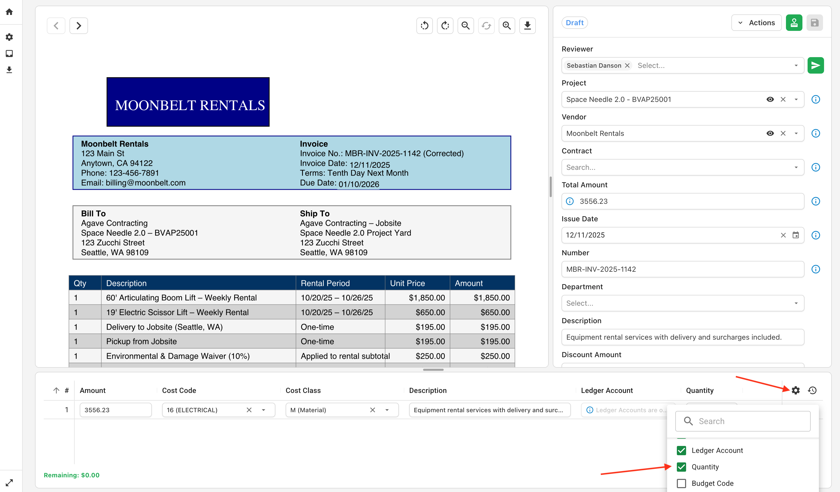Open info icon next to Project field
This screenshot has height=492, width=840.
click(x=816, y=99)
